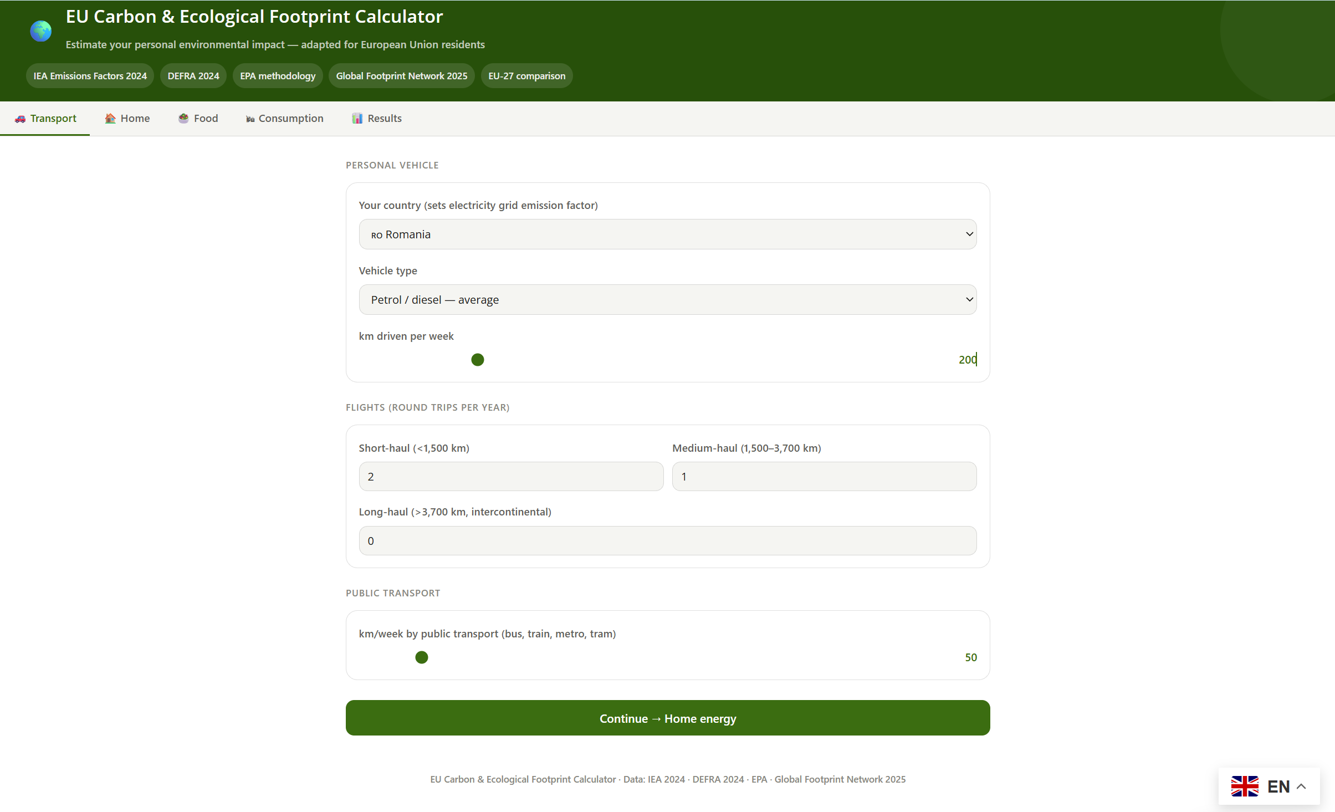Click the UK flag language icon

[x=1245, y=786]
